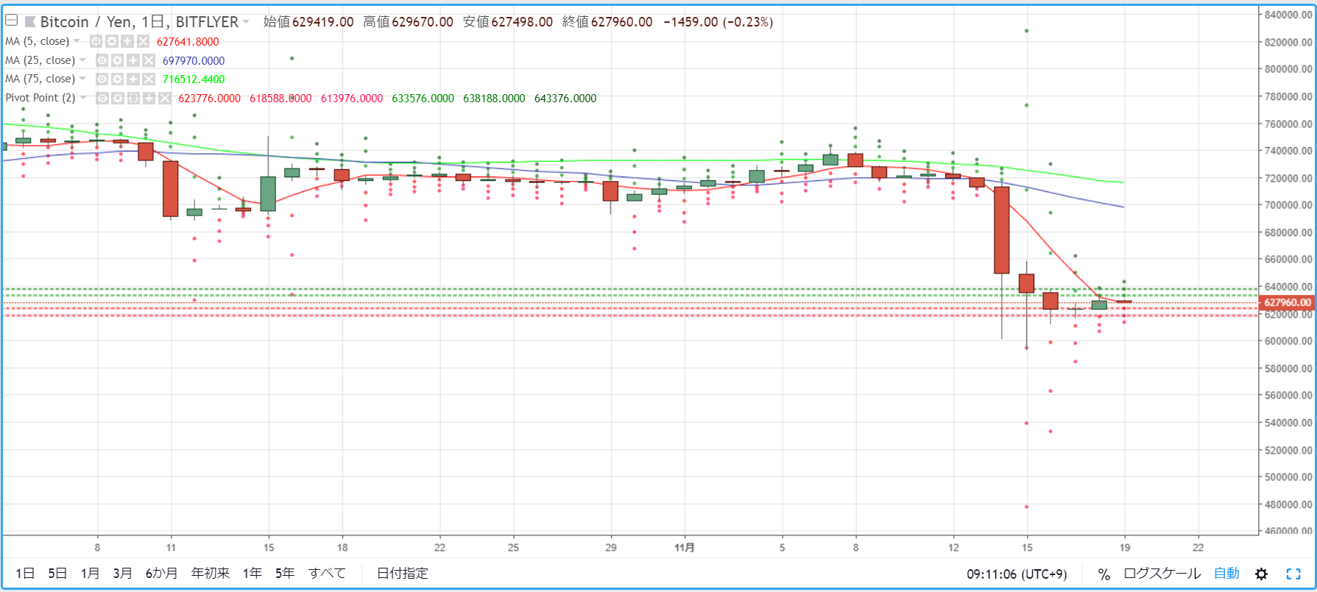This screenshot has width=1317, height=592.
Task: Hide the MA (5, close) indicator with the eye icon
Action: click(x=96, y=41)
